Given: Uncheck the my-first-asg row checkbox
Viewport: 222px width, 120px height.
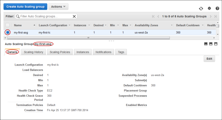Looking at the screenshot, I should (8, 32).
